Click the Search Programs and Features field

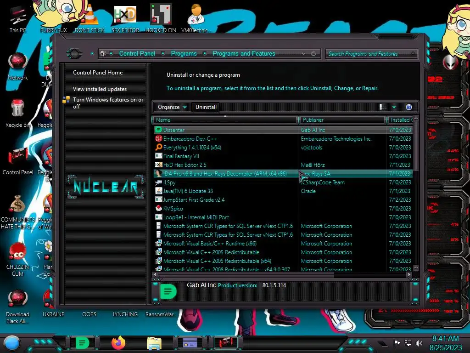click(x=371, y=54)
